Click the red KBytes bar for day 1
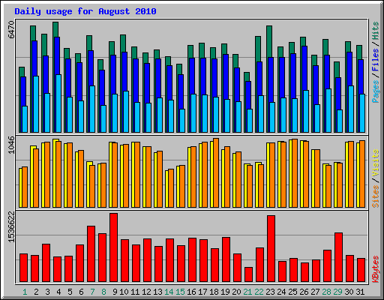384x300 pixels. 23,268
